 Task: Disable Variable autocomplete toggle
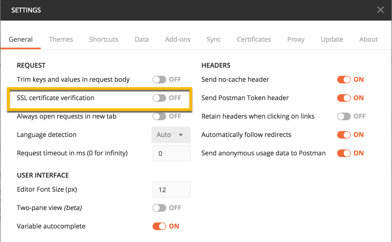tap(159, 226)
